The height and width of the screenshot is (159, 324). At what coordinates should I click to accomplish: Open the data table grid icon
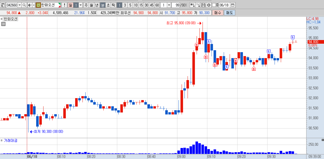click(x=3, y=24)
